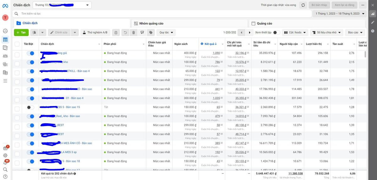Open the help question mark icon

(5, 177)
